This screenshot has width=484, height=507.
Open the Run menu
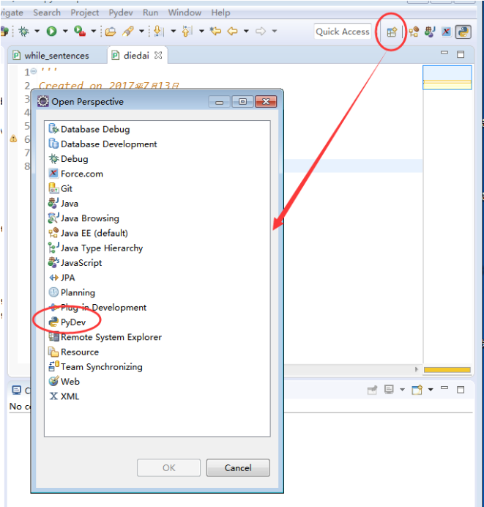pos(151,12)
